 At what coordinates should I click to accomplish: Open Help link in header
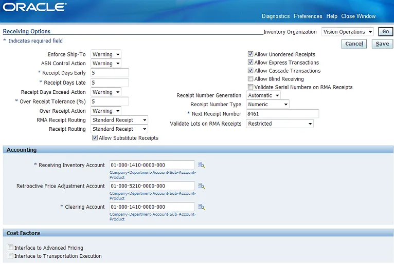point(332,16)
